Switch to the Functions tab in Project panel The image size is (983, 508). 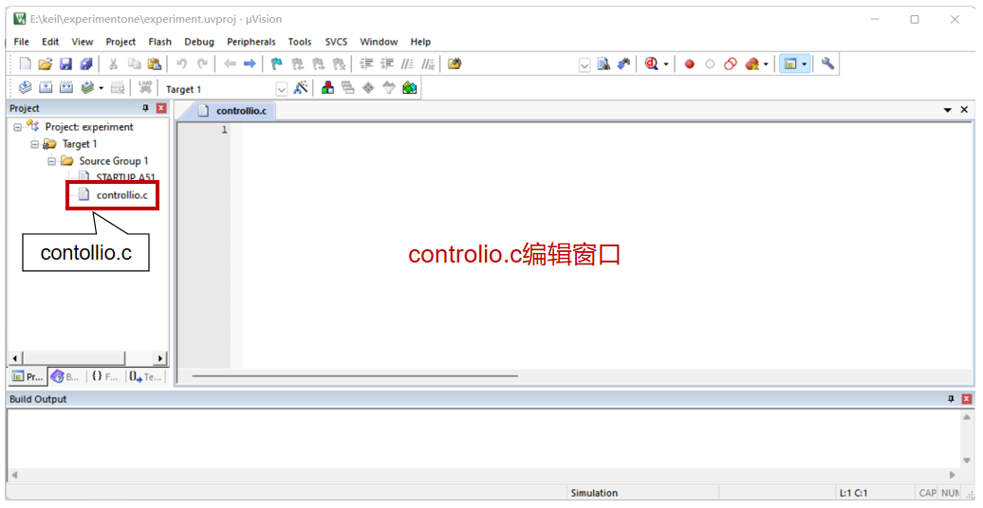(104, 376)
